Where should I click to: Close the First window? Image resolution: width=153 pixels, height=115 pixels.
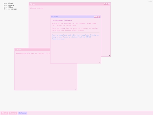point(109,4)
